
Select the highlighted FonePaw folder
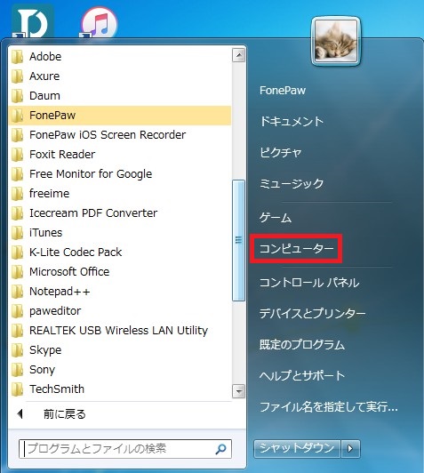click(120, 116)
